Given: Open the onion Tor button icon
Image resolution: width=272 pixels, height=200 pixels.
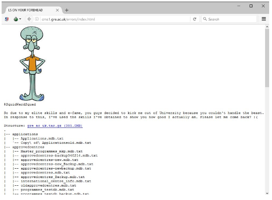Looking at the screenshot, I should (x=16, y=19).
